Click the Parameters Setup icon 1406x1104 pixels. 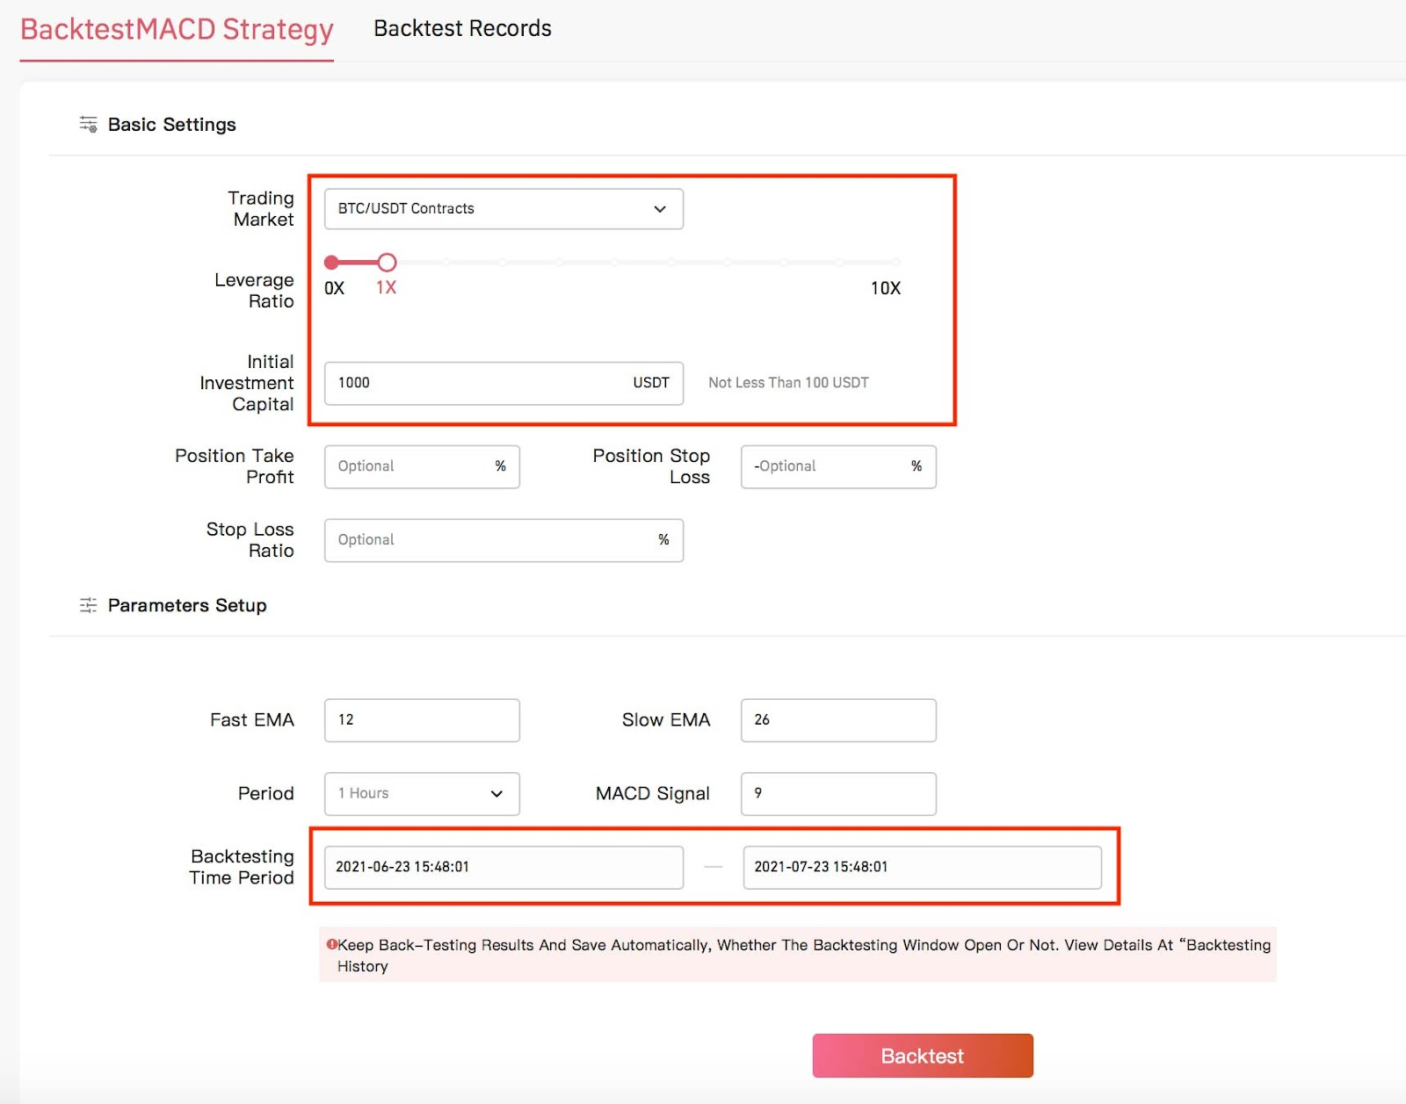pos(88,605)
